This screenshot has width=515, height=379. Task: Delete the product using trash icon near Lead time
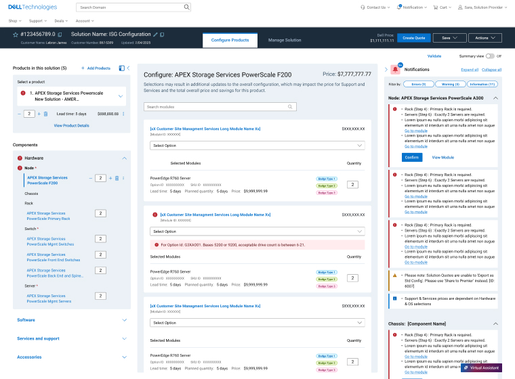coord(45,114)
